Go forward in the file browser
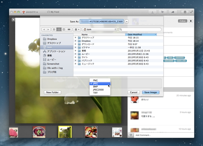The width and height of the screenshot is (203, 146). pyautogui.click(x=48, y=29)
